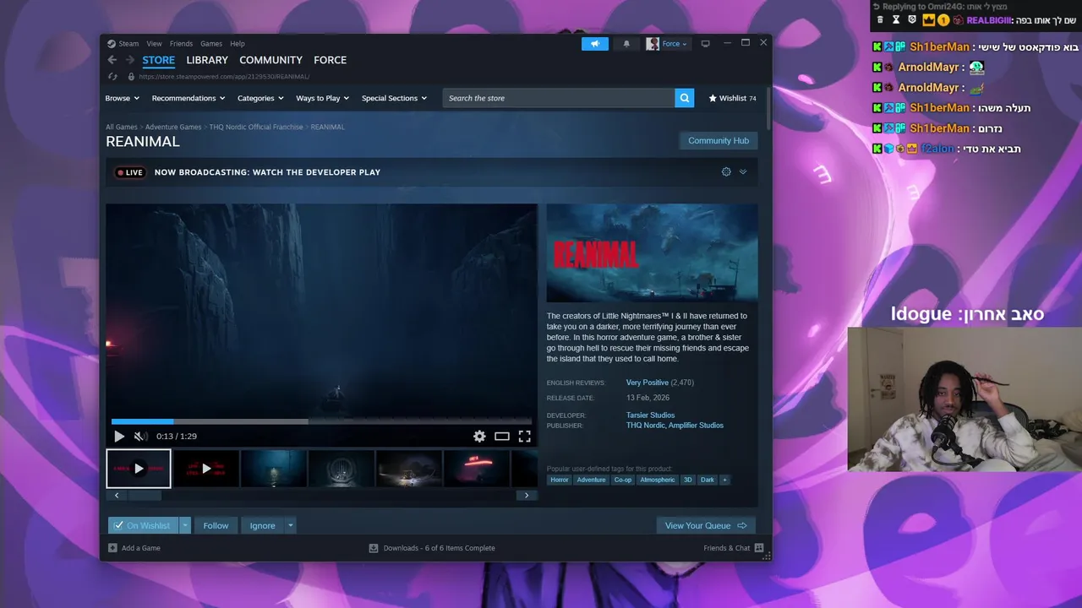Collapse the live broadcast chevron
Screen dimensions: 1082x608
pos(743,172)
